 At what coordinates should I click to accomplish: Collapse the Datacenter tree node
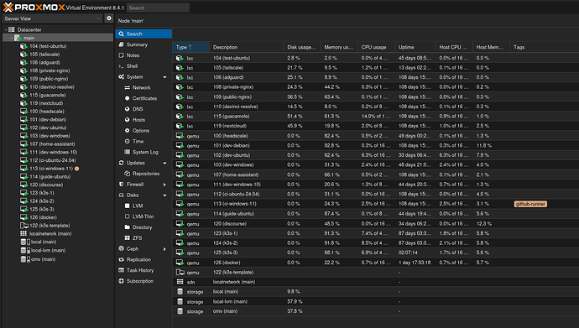6,29
